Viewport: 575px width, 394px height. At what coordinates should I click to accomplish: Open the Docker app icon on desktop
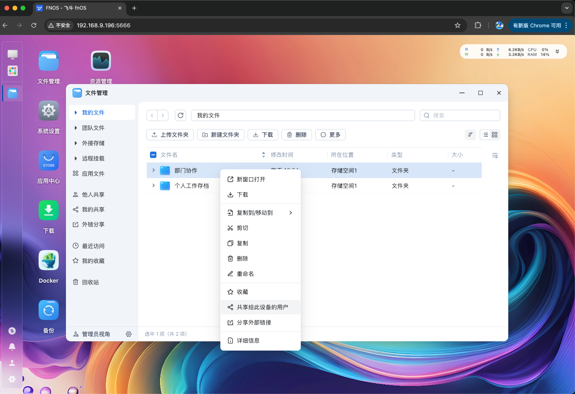49,261
